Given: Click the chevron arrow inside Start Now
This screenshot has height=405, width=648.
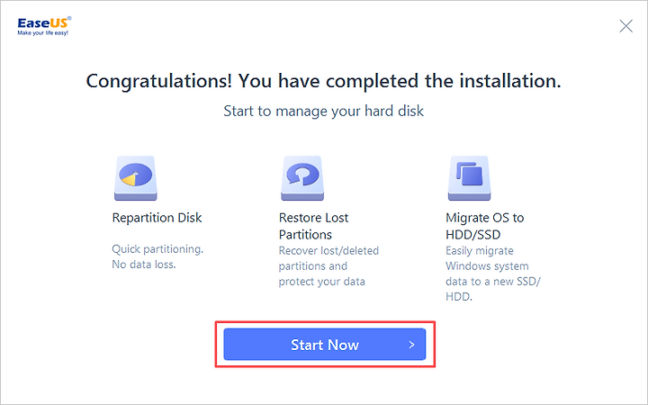Looking at the screenshot, I should (411, 345).
